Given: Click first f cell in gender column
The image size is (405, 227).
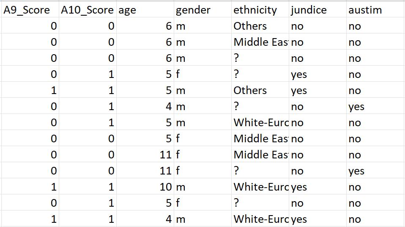Looking at the screenshot, I should (203, 74).
